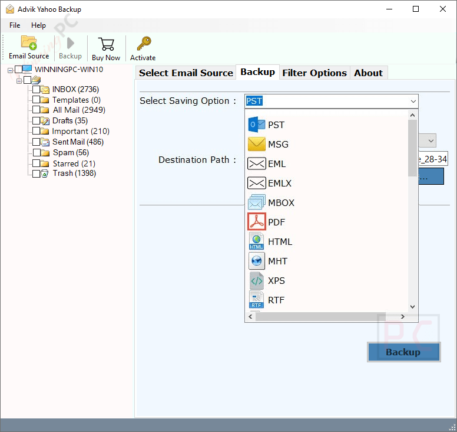Click the All Mail folder icon
457x432 pixels.
[x=45, y=110]
